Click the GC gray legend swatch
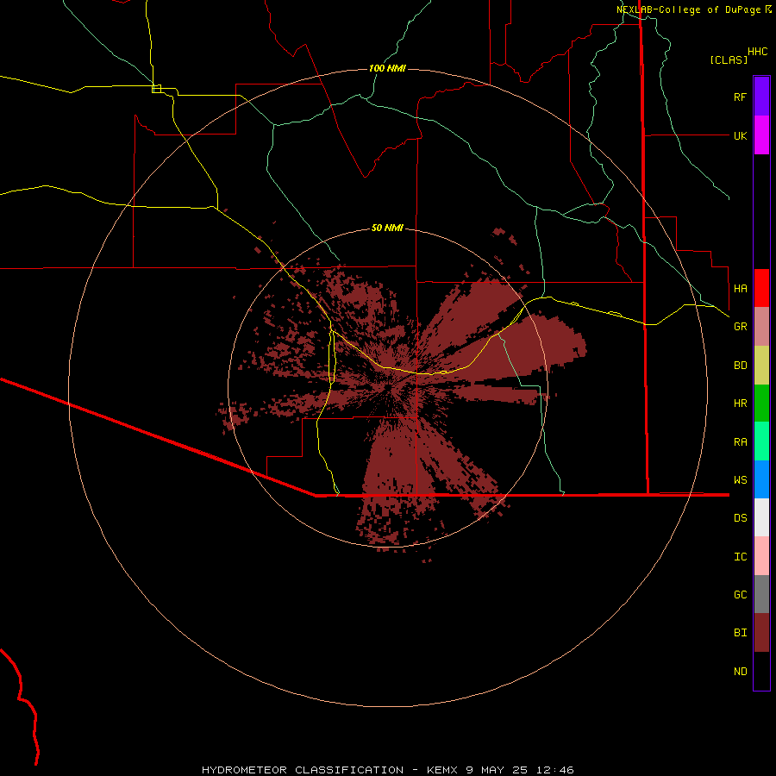This screenshot has width=776, height=776. pos(761,594)
